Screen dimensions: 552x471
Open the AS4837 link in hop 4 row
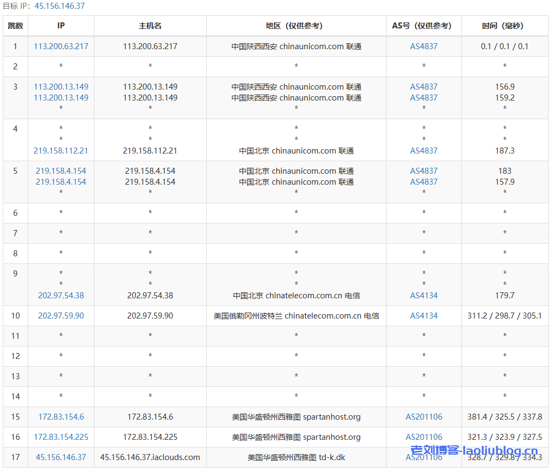tap(424, 151)
